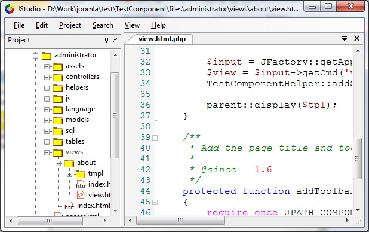Pin the Project panel with pushpin icon
Viewport: 369px width, 232px height.
click(x=106, y=40)
